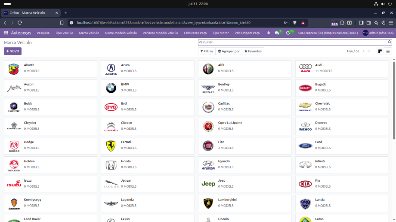
Task: Focus the Pesquisar search field
Action: [292, 42]
